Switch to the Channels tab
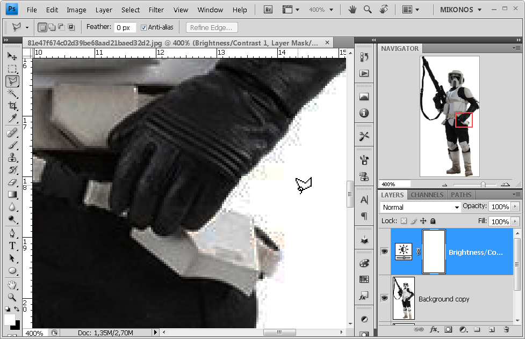Screen dimensions: 525x339 [x=427, y=195]
